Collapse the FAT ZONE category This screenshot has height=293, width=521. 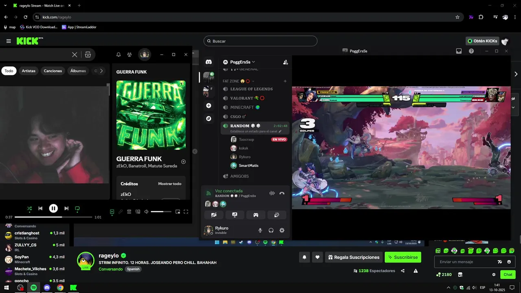point(238,81)
